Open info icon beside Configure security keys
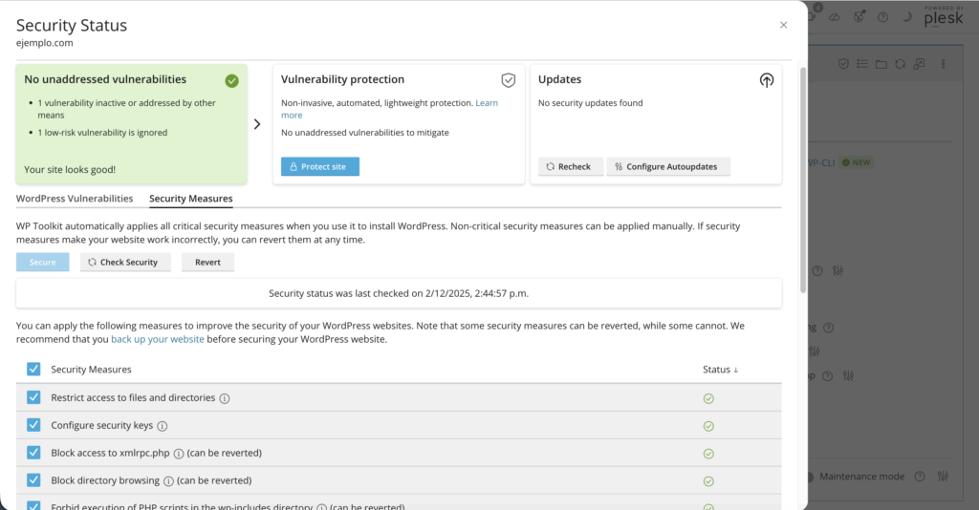 point(162,426)
